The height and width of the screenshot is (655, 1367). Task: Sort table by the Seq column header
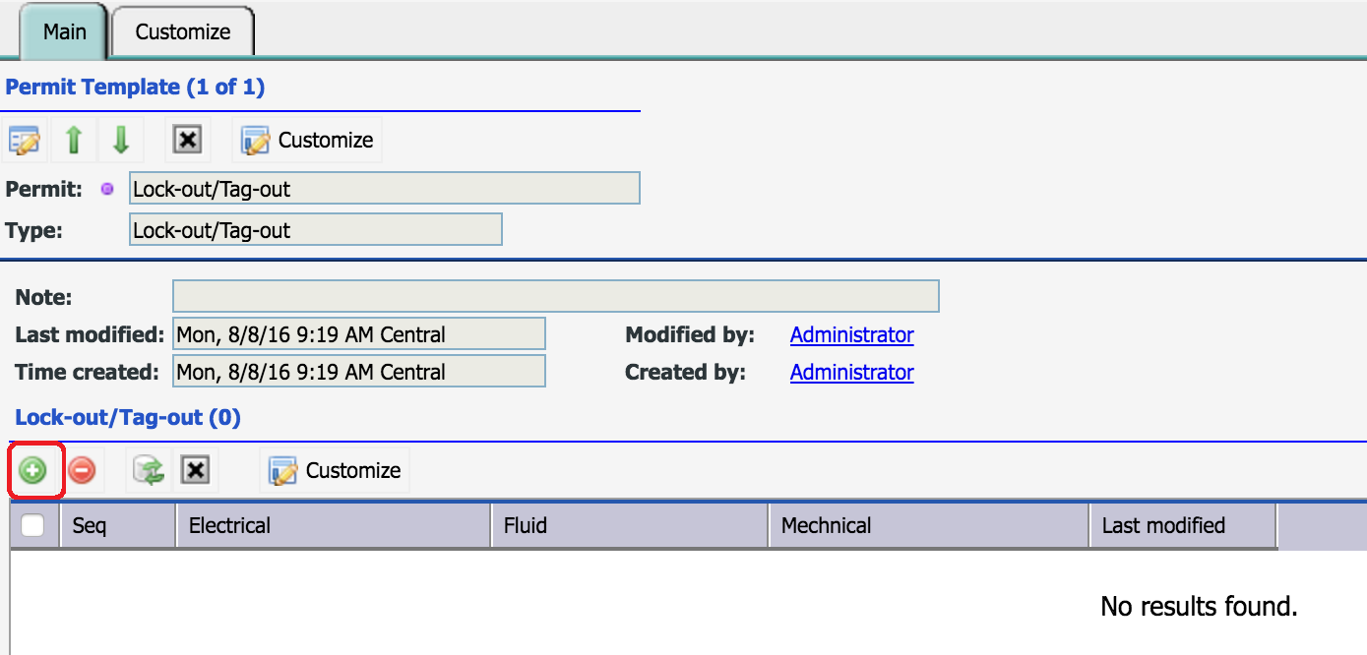point(118,526)
